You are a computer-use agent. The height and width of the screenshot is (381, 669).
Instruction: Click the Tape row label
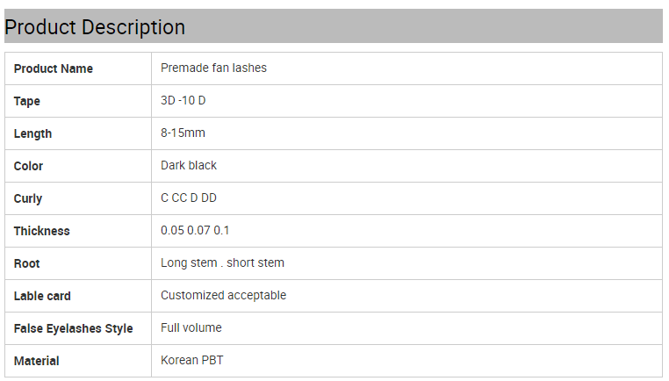(27, 101)
